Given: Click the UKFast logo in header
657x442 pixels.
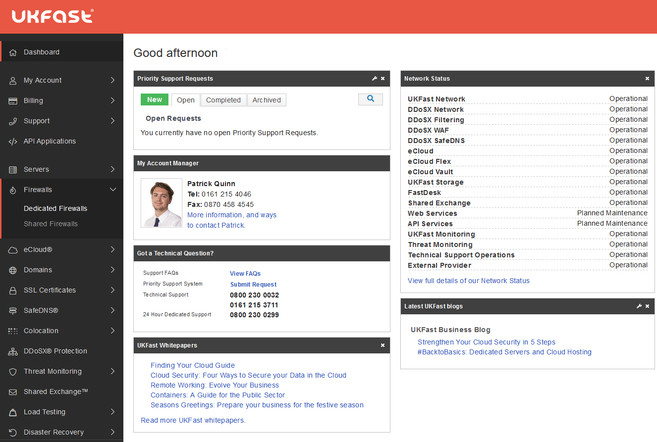Looking at the screenshot, I should coord(53,16).
